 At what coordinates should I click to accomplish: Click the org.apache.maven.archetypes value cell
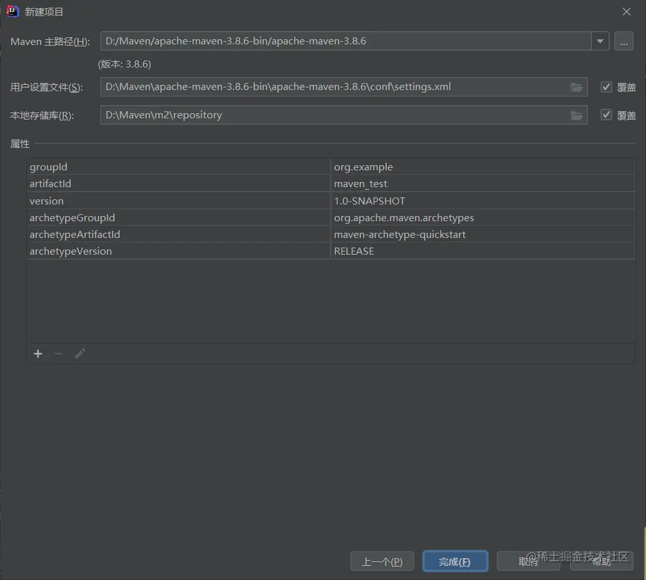483,217
